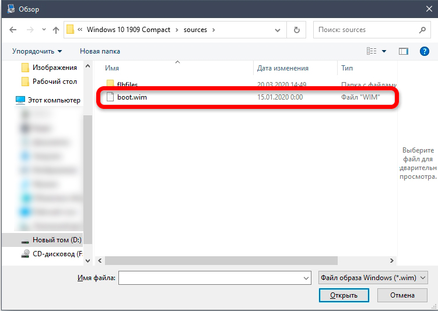Change view with the view mode icon
This screenshot has height=311, width=438.
point(372,51)
